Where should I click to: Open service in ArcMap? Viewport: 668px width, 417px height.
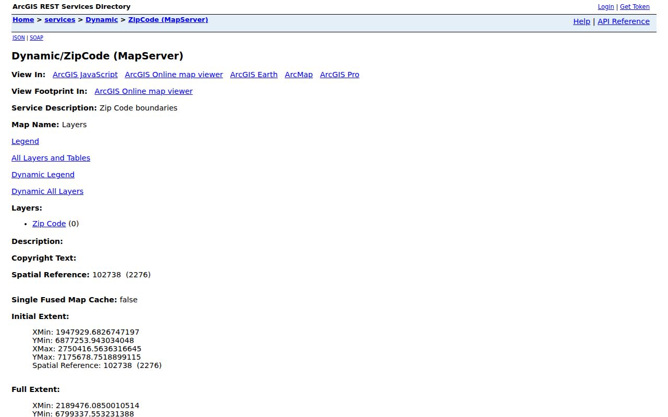[299, 75]
